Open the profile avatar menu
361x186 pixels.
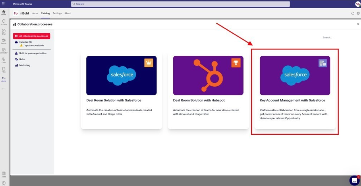[358, 4]
